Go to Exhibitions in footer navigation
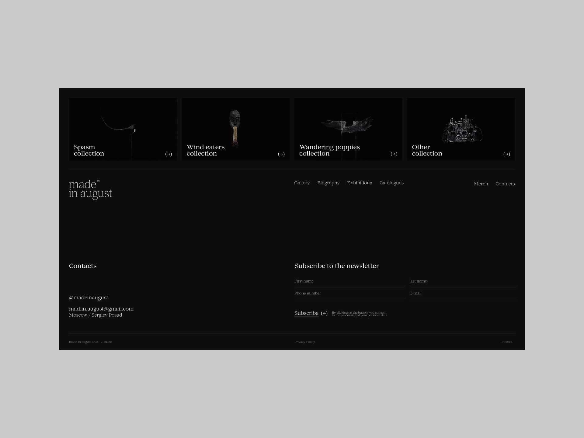 click(359, 183)
